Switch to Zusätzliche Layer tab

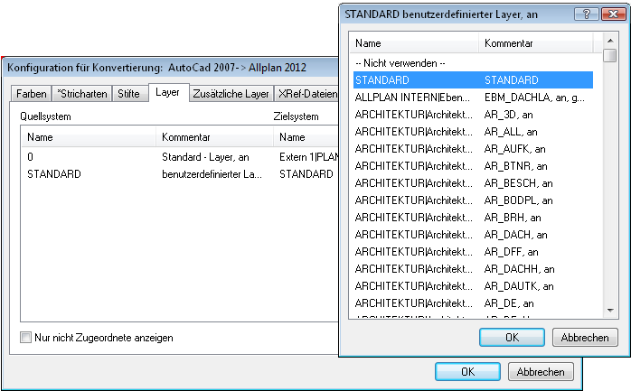pos(231,94)
